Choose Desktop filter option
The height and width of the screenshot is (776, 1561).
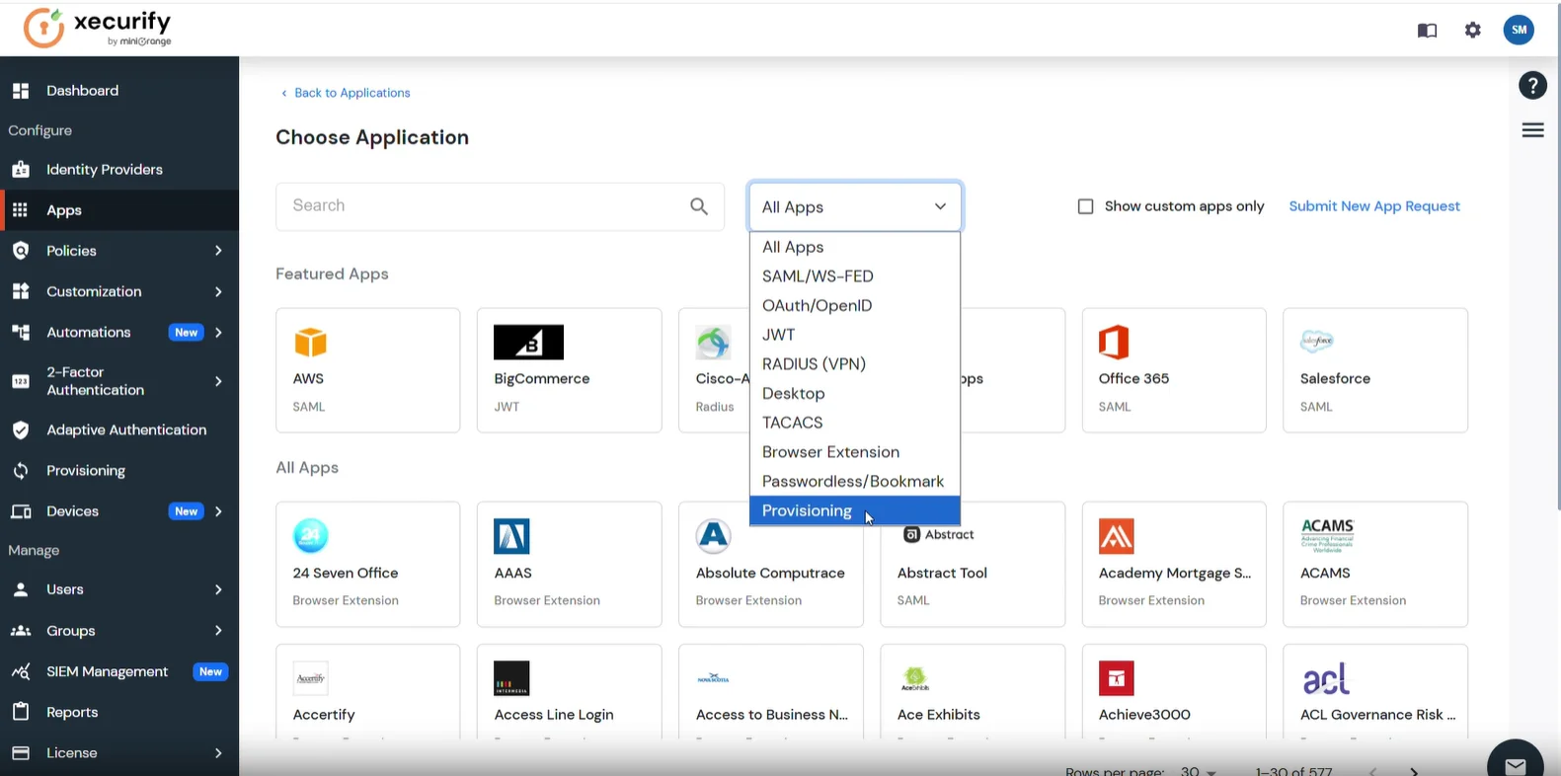(855, 393)
